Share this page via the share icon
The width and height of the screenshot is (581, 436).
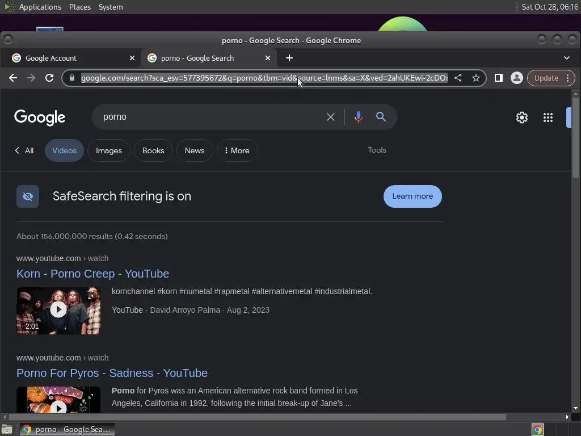pyautogui.click(x=458, y=78)
